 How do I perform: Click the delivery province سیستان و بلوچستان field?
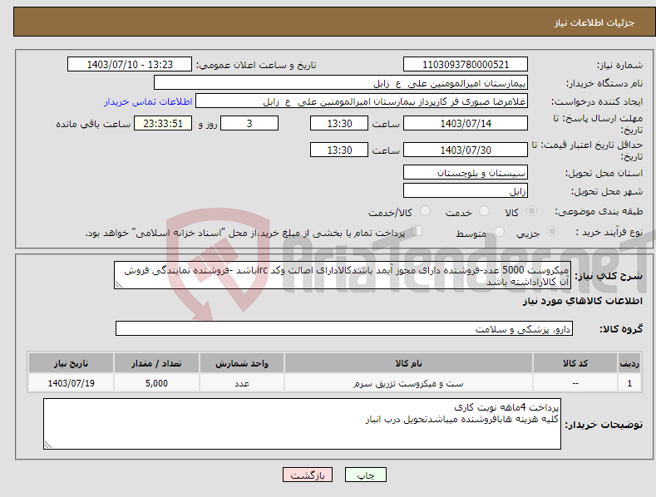tap(466, 172)
